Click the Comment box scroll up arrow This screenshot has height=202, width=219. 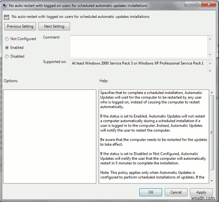click(x=210, y=39)
